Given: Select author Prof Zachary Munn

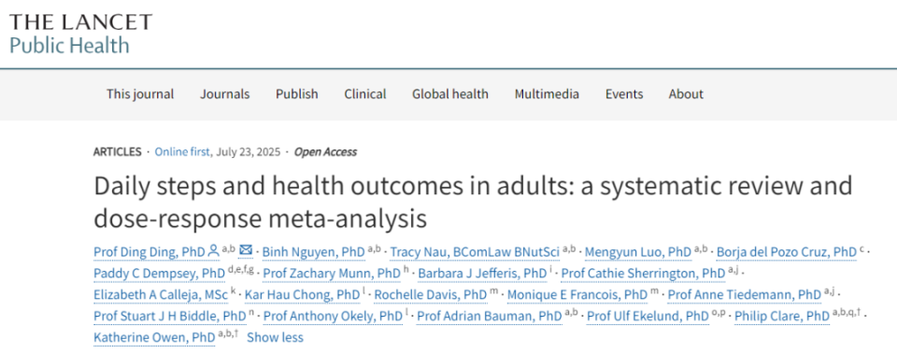Looking at the screenshot, I should point(332,274).
